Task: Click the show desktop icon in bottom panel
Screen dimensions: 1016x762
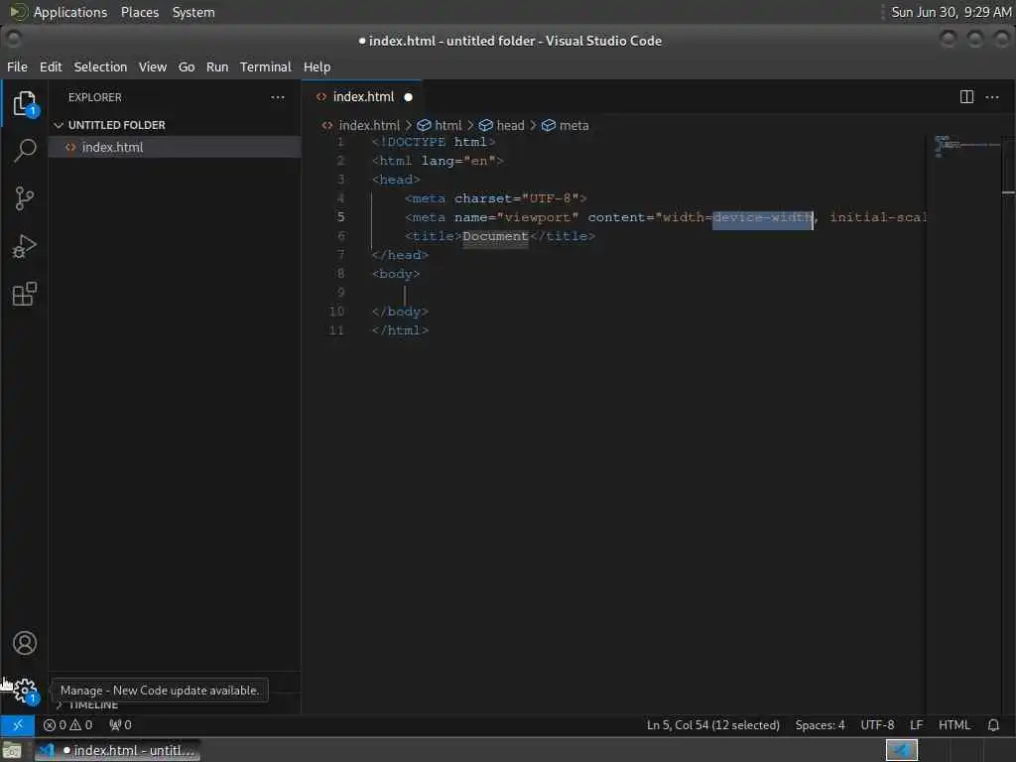Action: (x=12, y=751)
